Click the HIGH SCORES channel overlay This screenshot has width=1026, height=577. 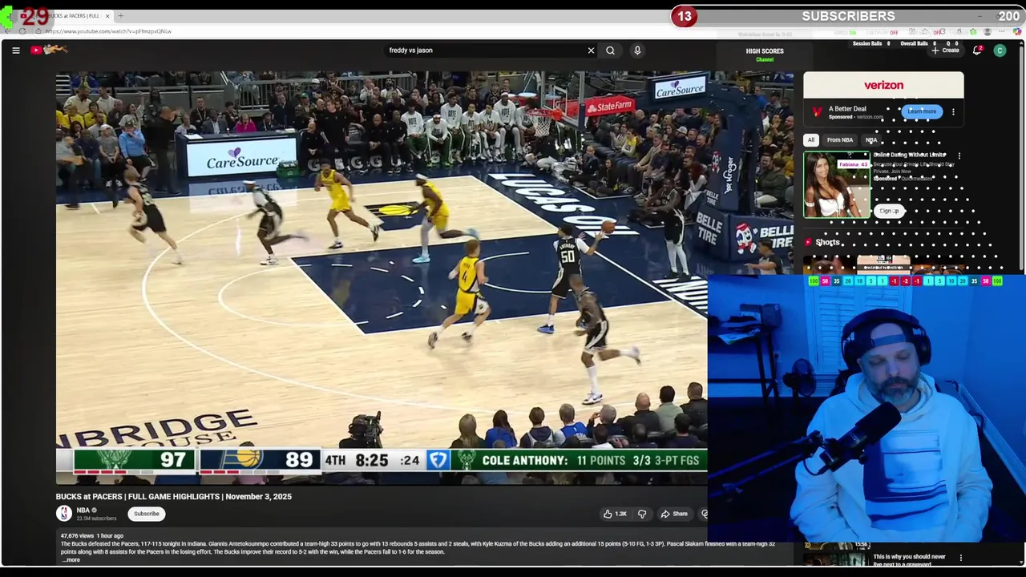pyautogui.click(x=765, y=53)
